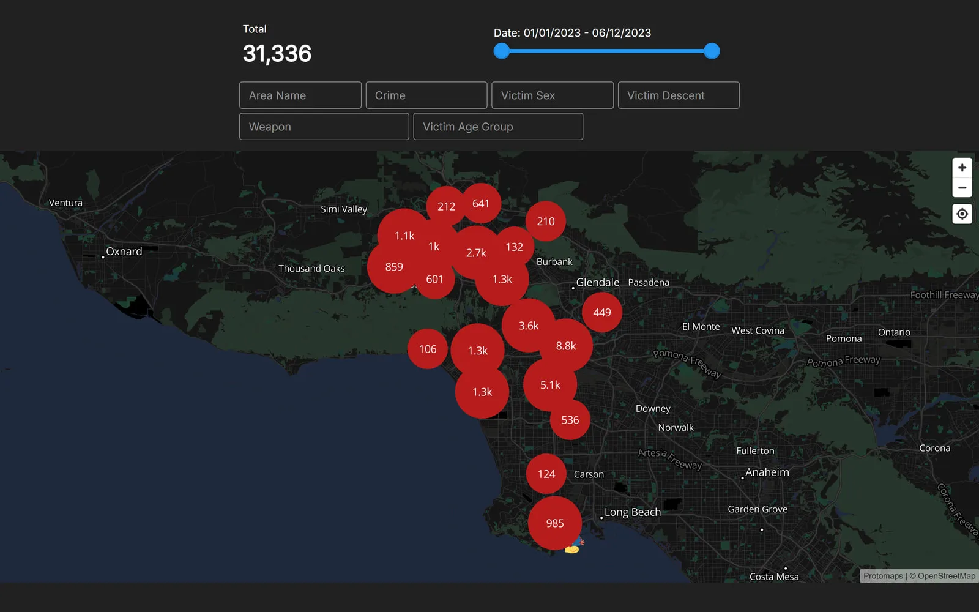Click the 212 cluster marker
The height and width of the screenshot is (612, 979).
[x=446, y=206]
